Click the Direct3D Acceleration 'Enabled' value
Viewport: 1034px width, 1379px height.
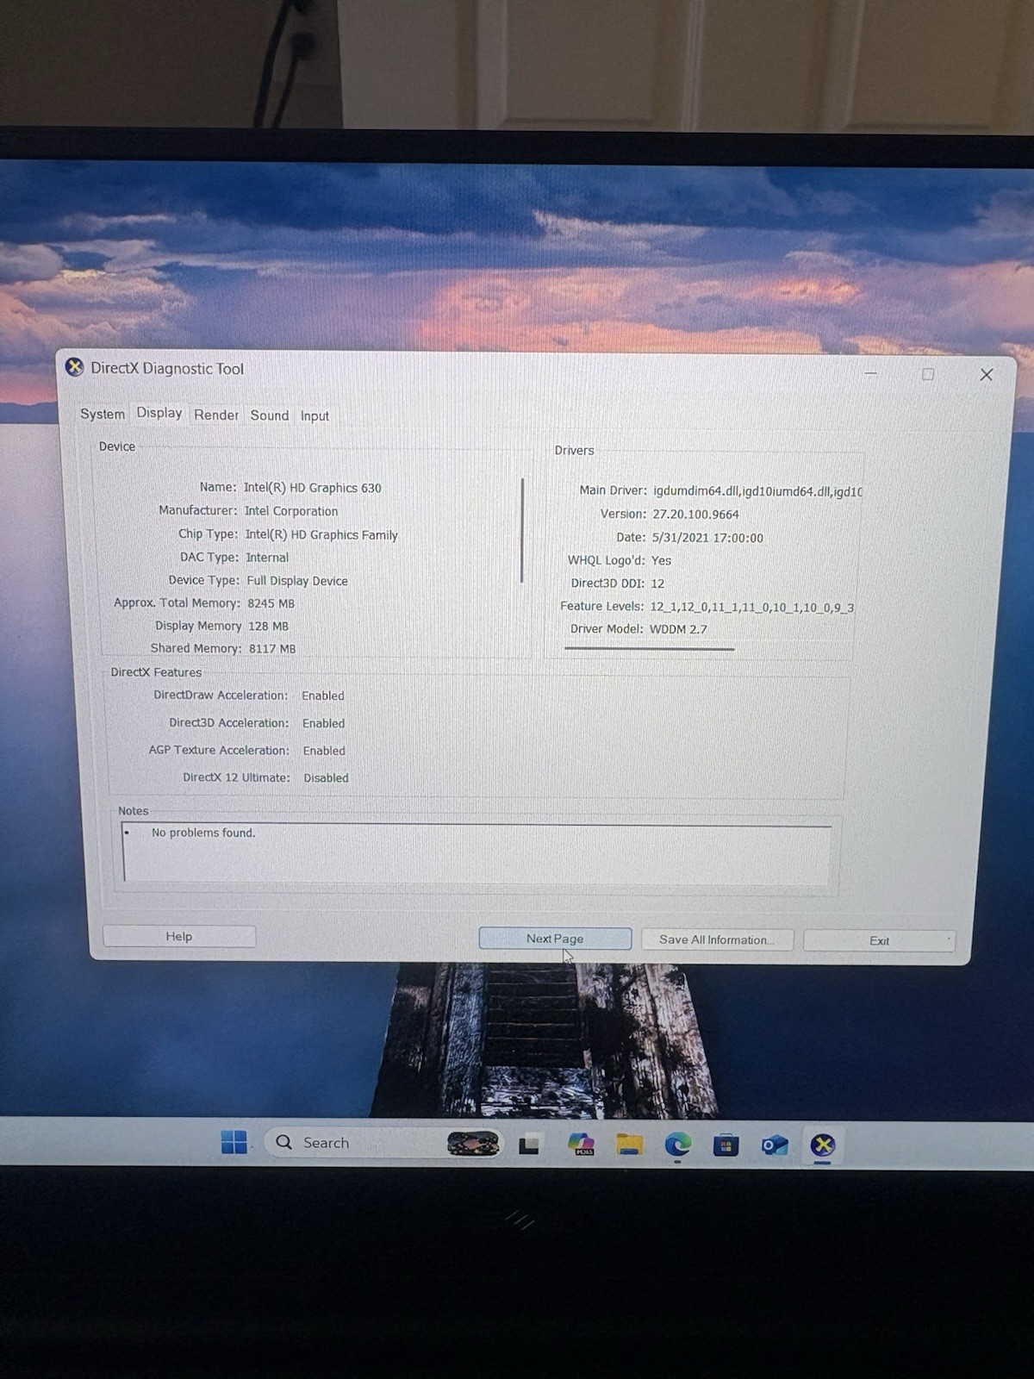pos(323,723)
